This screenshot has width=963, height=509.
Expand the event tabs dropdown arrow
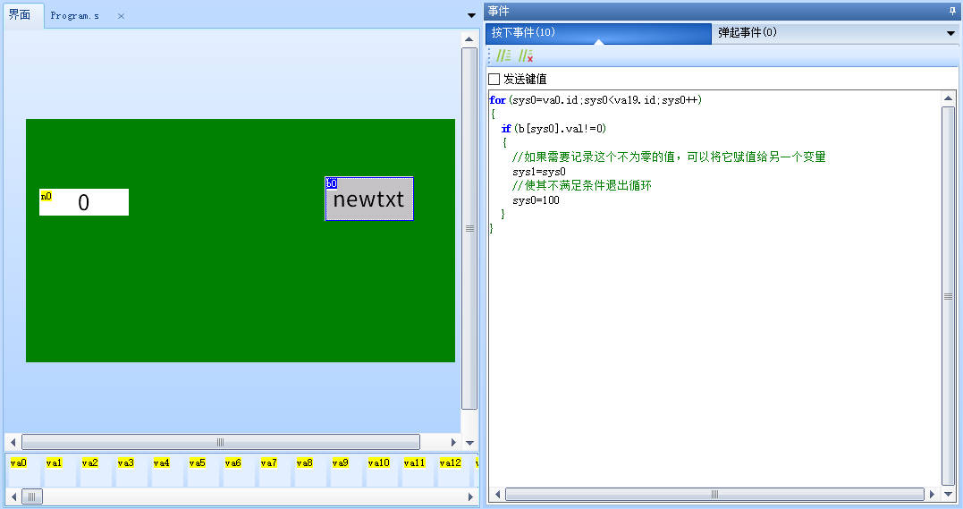point(950,33)
